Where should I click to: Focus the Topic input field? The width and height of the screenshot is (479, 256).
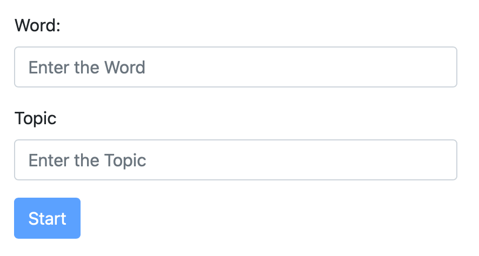click(235, 160)
